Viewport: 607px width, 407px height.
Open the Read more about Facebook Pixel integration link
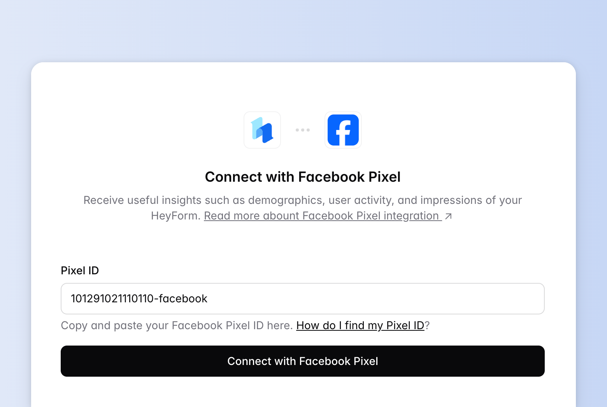pos(322,216)
